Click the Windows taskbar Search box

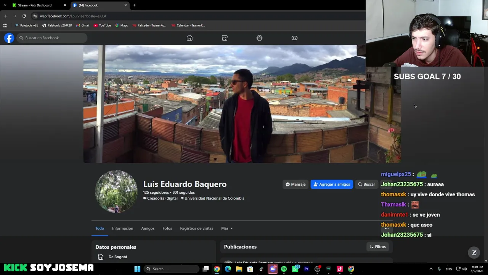click(x=172, y=269)
